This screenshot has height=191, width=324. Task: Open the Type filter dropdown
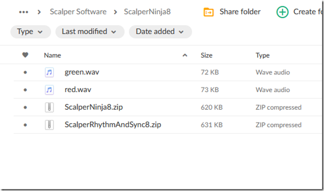coord(30,32)
